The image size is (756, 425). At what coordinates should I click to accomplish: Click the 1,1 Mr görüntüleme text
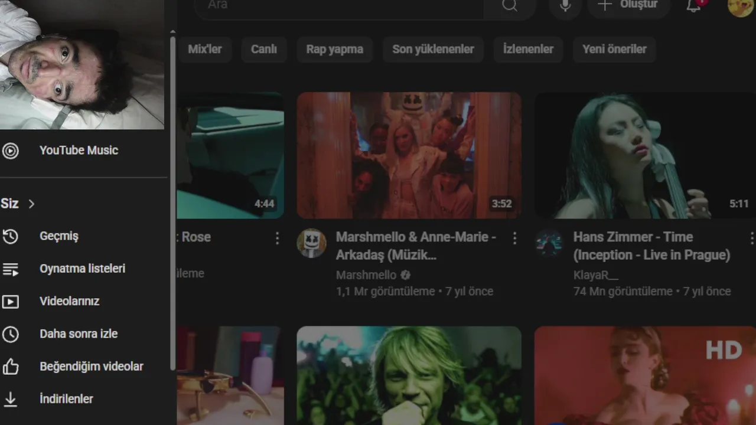tap(385, 292)
